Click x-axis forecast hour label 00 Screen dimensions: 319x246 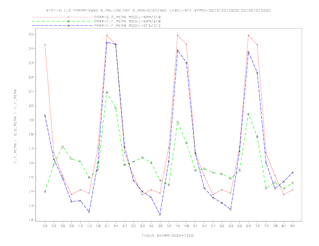(45, 226)
